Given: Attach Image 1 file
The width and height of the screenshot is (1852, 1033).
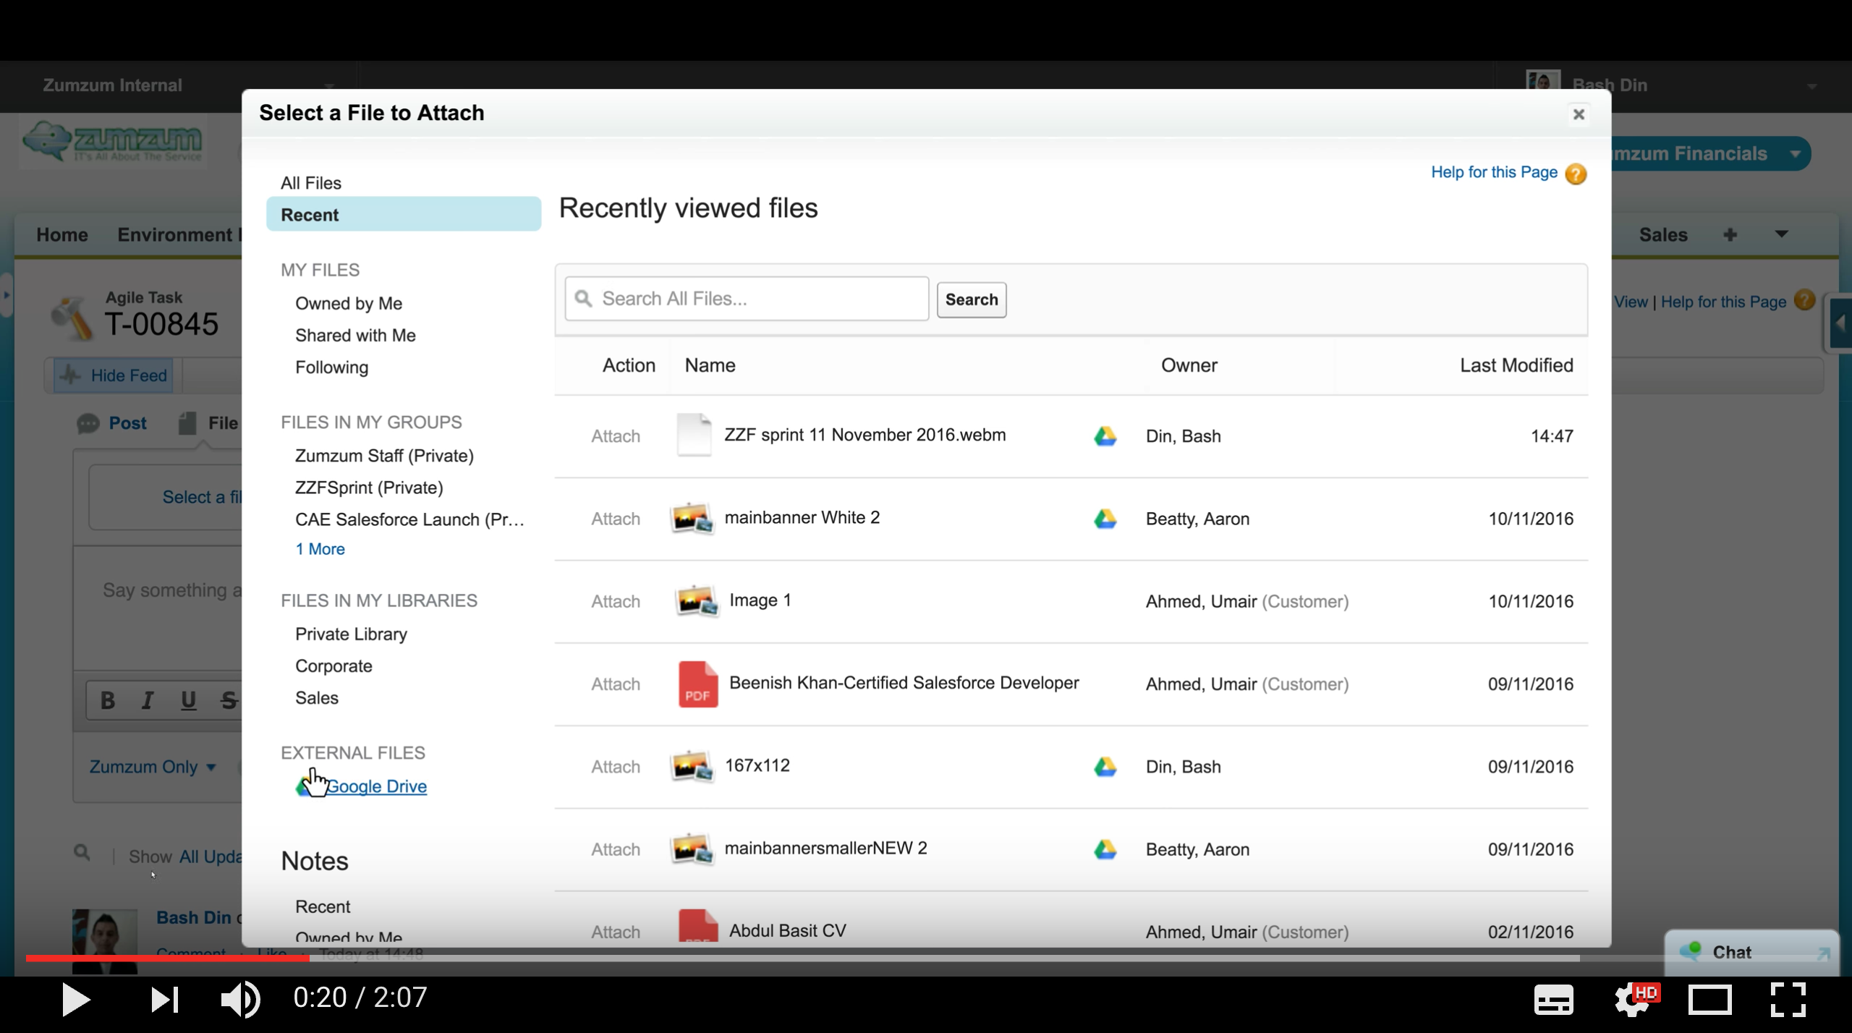Looking at the screenshot, I should [616, 601].
